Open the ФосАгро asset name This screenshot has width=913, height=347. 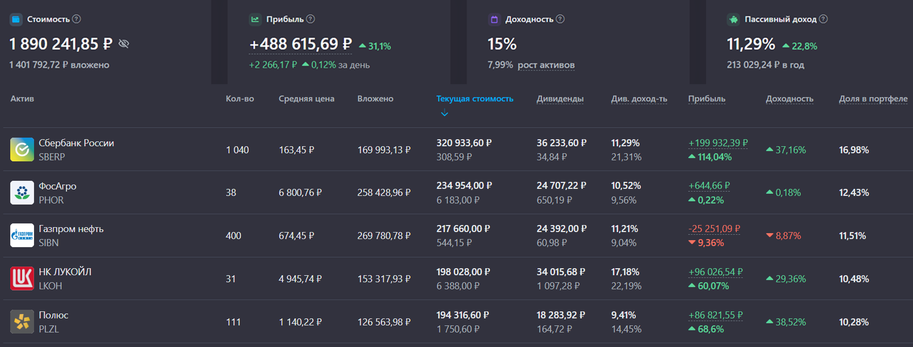click(x=57, y=186)
